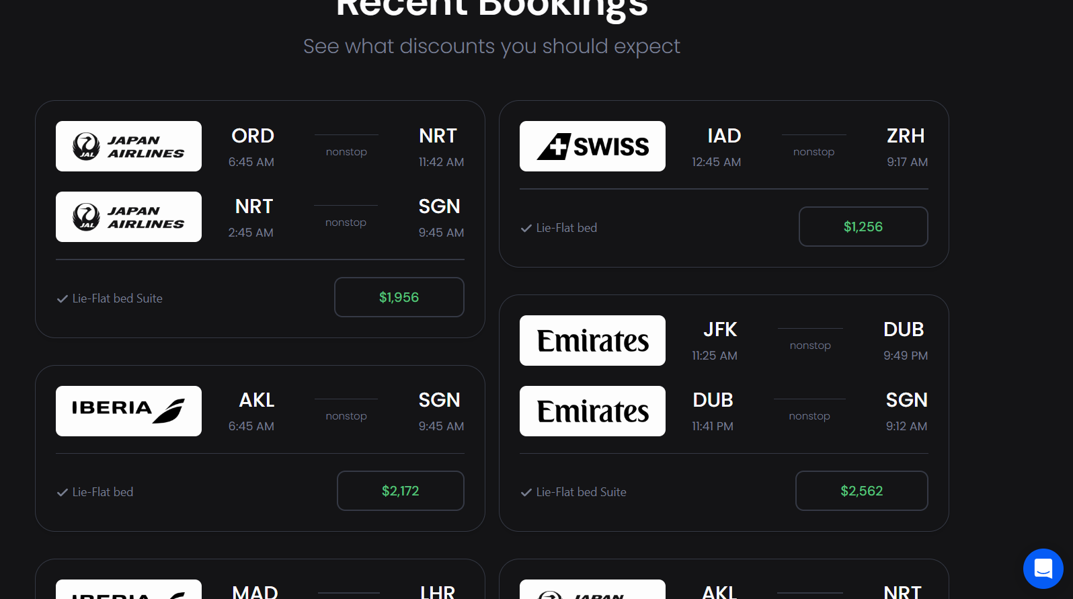Click checkmark beside Lie-Flat bed Suite, Japan Airlines
This screenshot has width=1073, height=599.
pos(63,298)
